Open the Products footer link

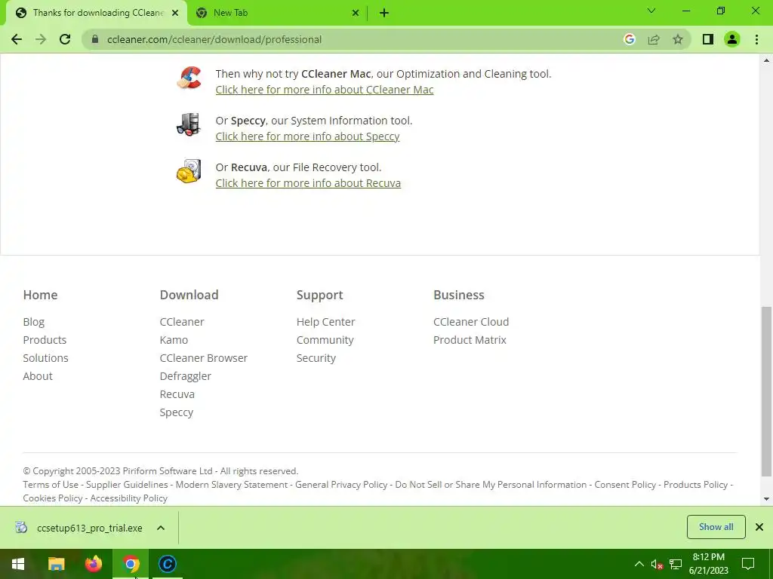[45, 340]
